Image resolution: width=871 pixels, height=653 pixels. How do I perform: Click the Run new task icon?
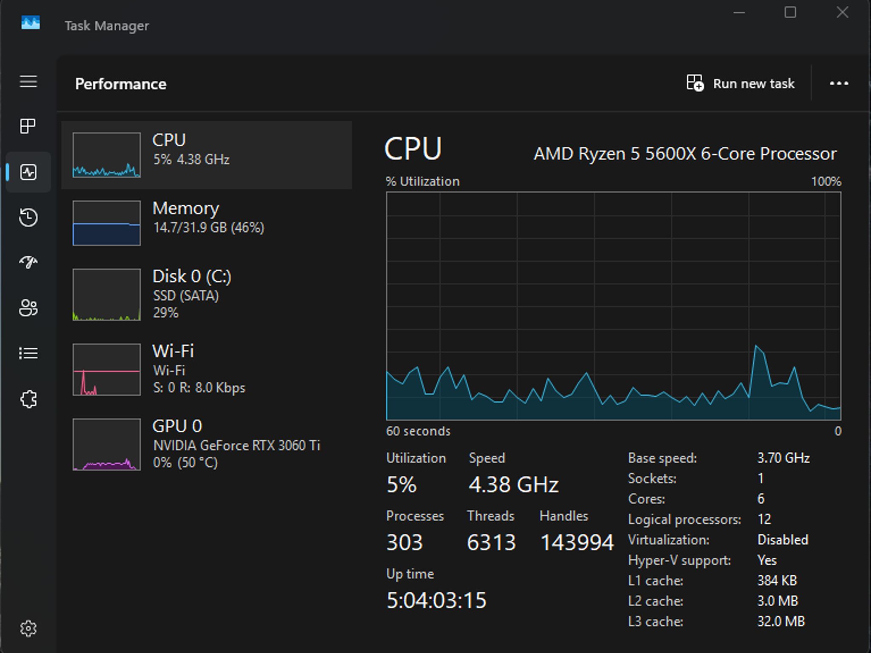(x=695, y=83)
